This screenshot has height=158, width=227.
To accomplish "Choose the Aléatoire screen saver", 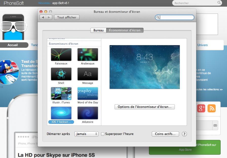I will pos(88,113).
